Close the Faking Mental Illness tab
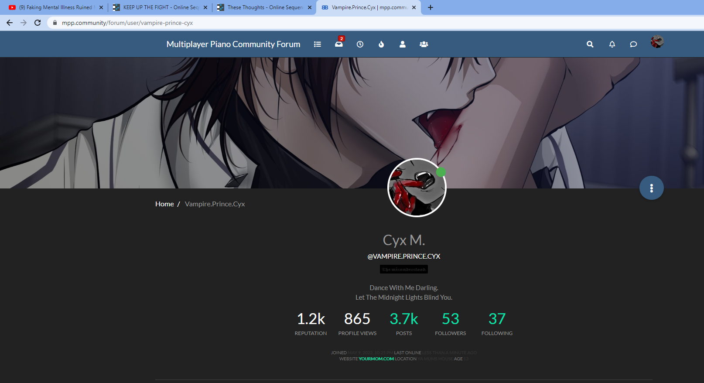704x383 pixels. pos(101,7)
